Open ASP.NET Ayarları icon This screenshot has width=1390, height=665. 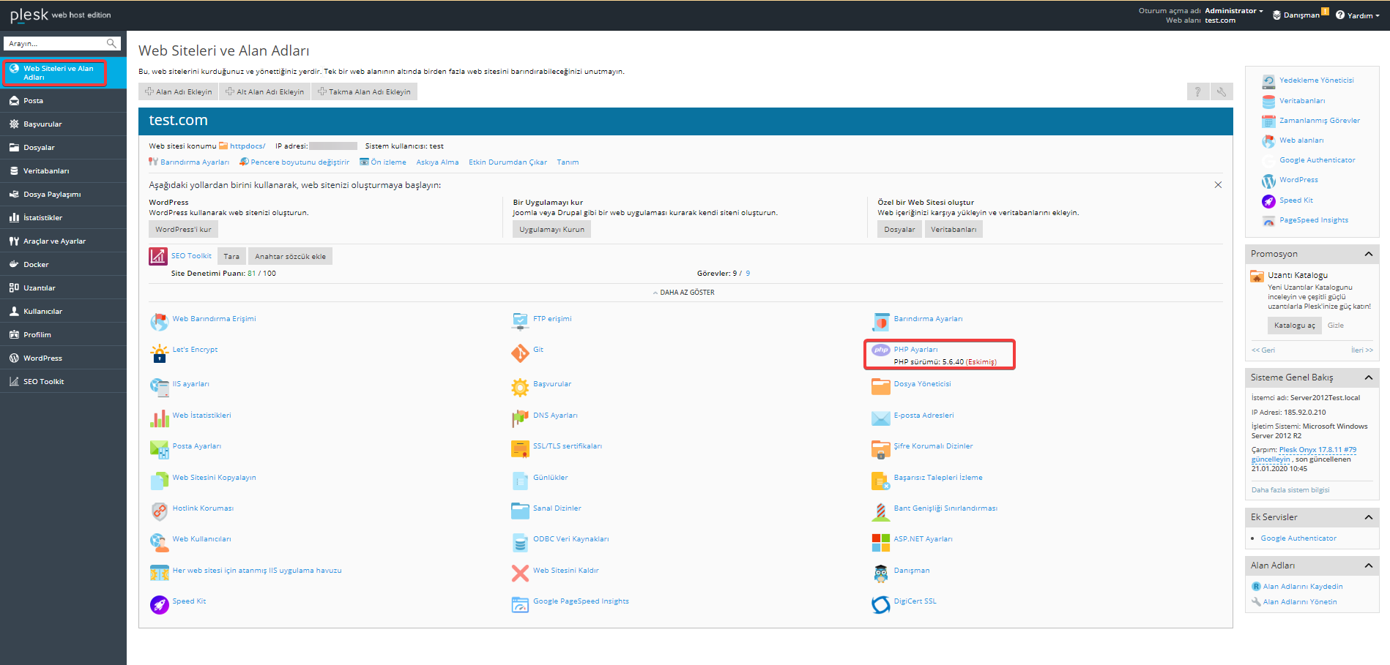pyautogui.click(x=880, y=542)
